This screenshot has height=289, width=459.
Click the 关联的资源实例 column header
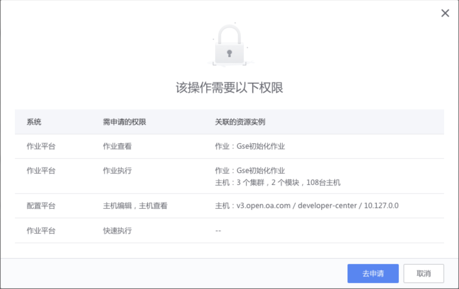[240, 122]
